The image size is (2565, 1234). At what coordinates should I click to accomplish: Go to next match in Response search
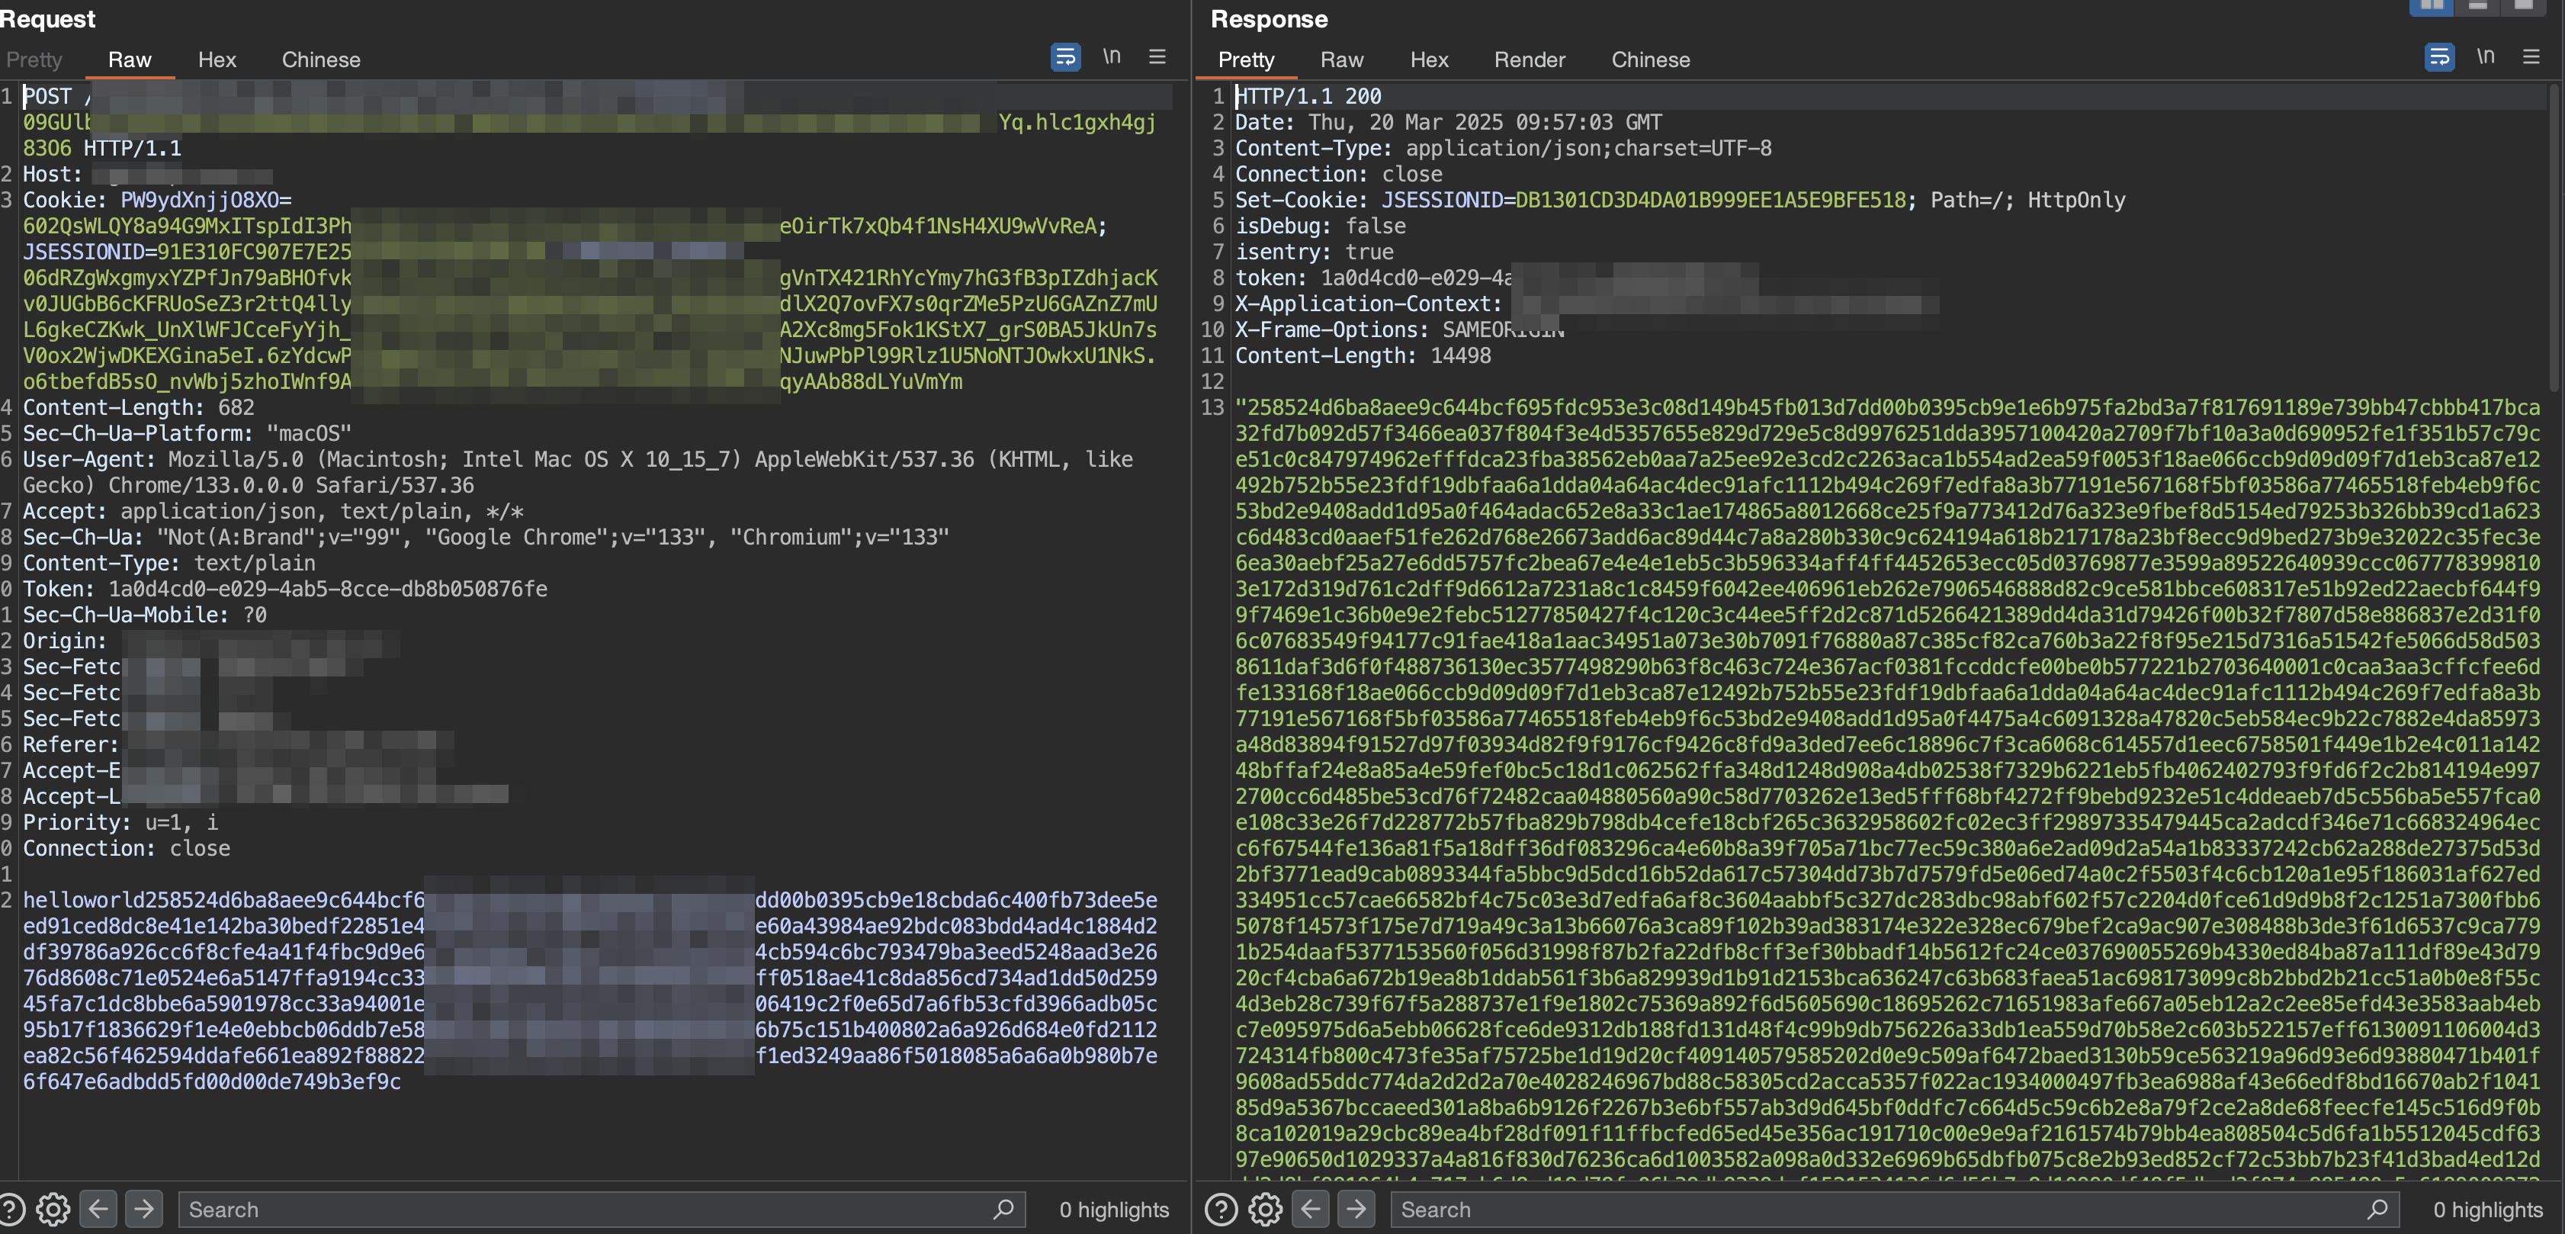click(1356, 1209)
